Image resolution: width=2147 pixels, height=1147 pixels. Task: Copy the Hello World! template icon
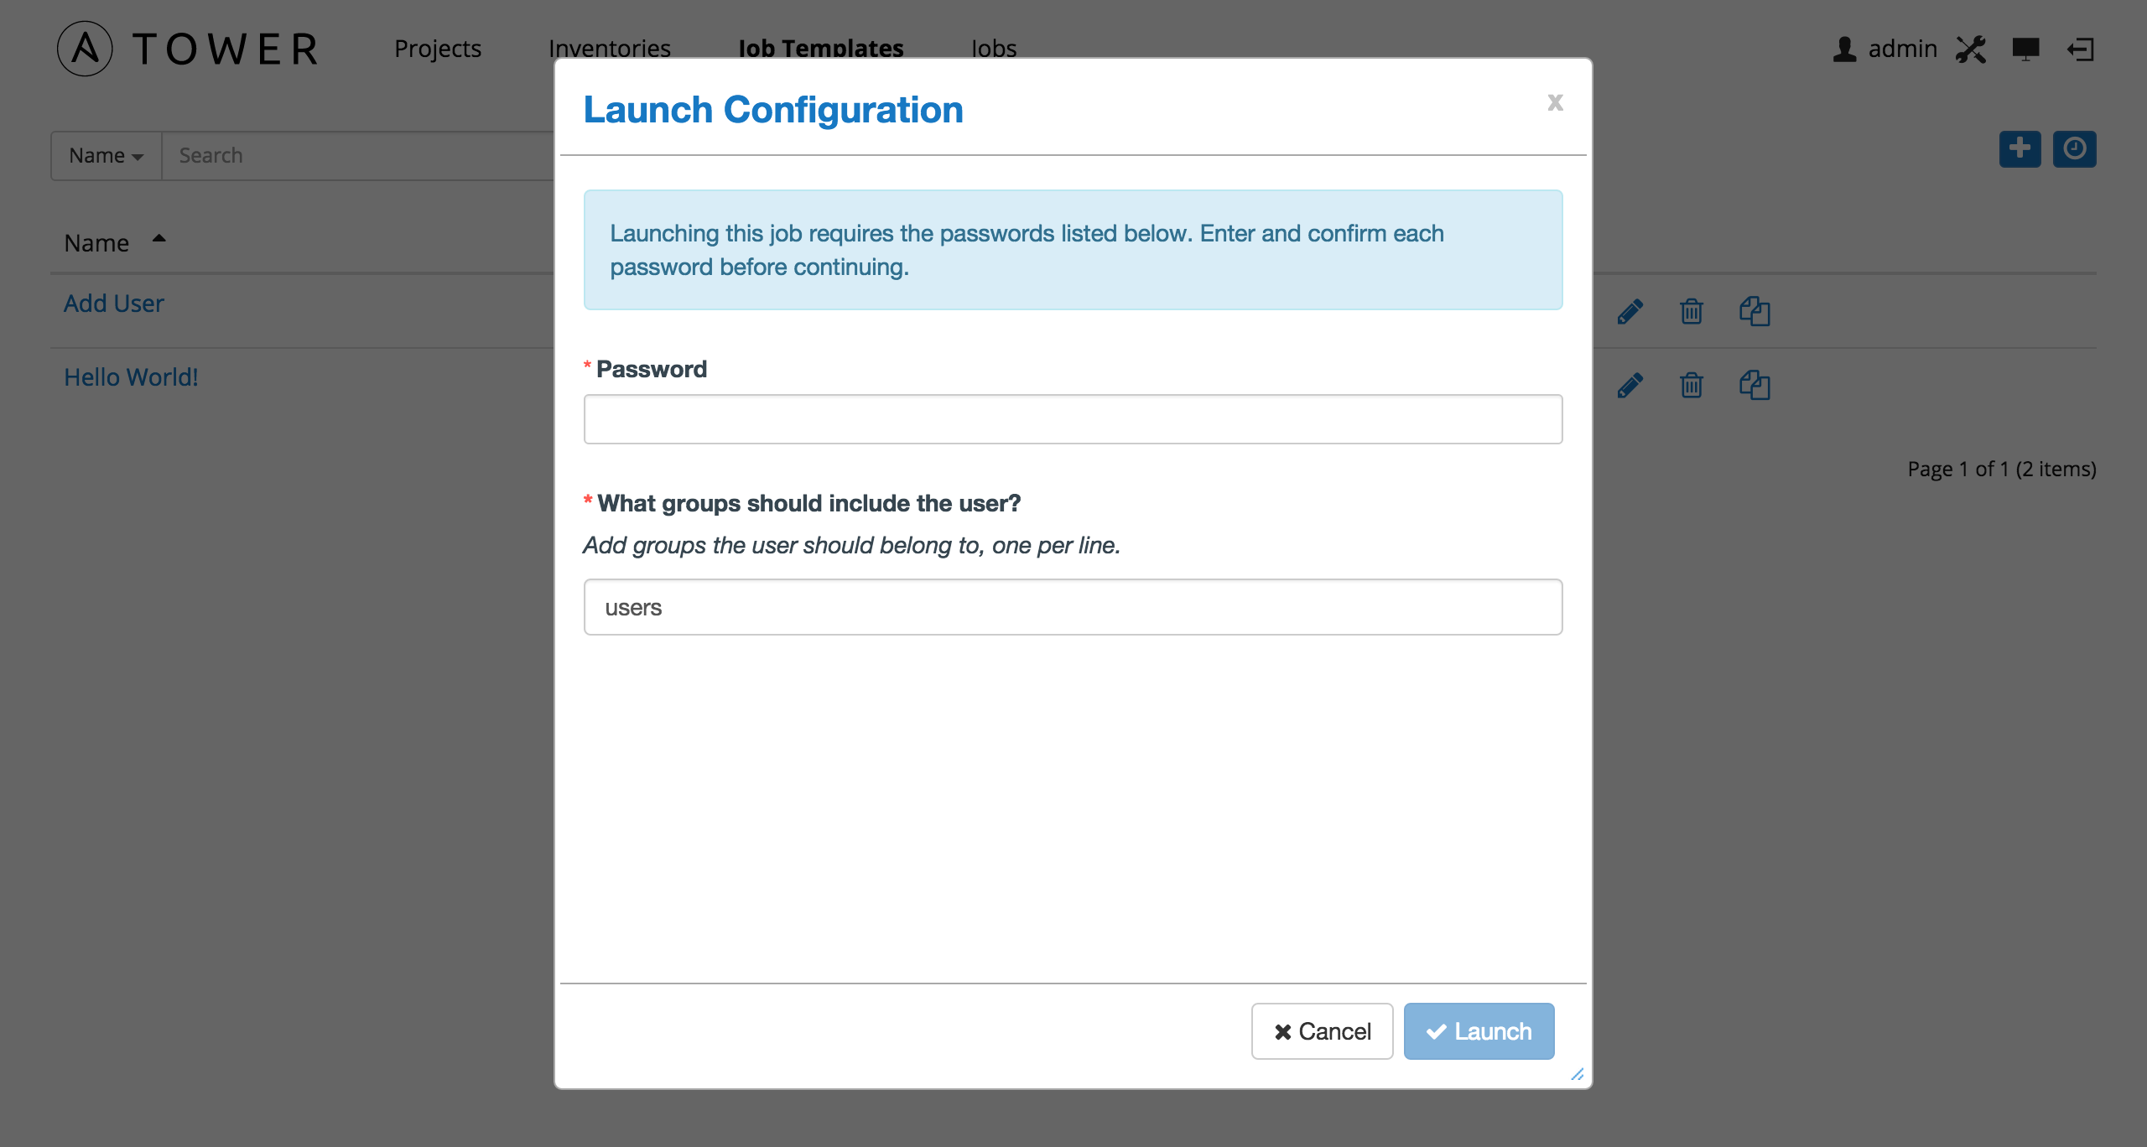pos(1755,385)
